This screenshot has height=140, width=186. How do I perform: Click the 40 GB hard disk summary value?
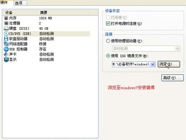[44, 29]
